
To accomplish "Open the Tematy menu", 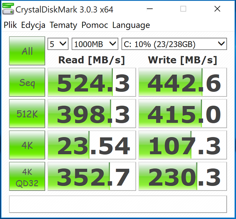I will [63, 25].
